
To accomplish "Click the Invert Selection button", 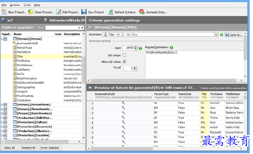I will [x=50, y=148].
